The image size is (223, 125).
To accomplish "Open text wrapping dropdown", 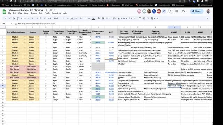I will click(125, 18).
